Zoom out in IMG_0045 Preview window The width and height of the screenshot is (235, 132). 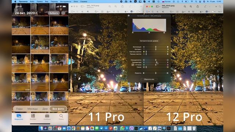(x=185, y=7)
